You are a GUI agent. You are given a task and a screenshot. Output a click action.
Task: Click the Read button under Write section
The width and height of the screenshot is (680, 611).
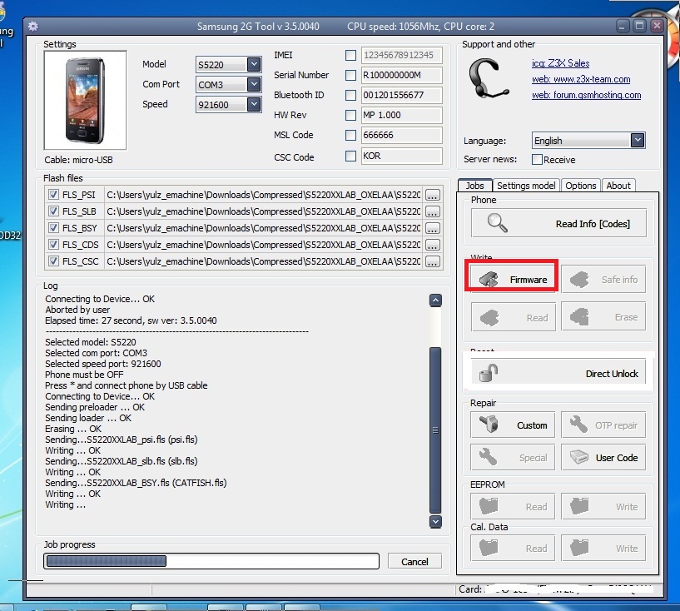pyautogui.click(x=513, y=317)
